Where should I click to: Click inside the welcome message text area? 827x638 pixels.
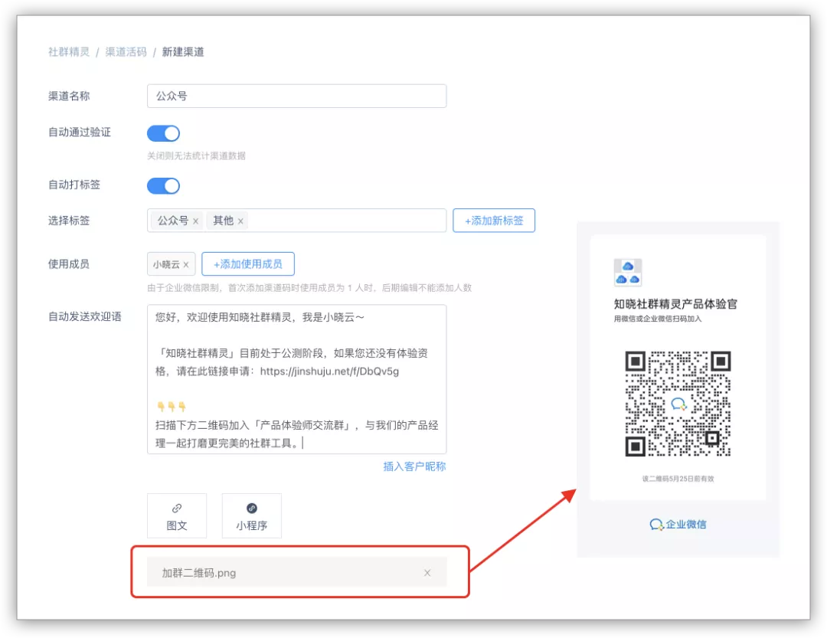[x=296, y=379]
